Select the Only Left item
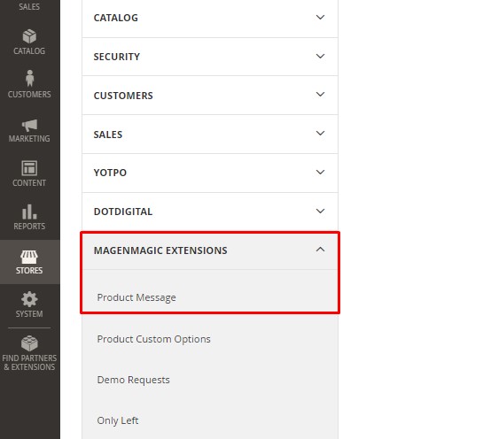483x439 pixels. (x=118, y=420)
